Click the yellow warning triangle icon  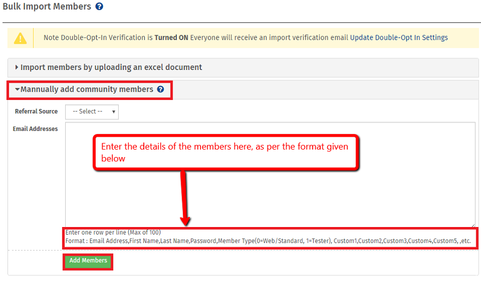(x=20, y=38)
